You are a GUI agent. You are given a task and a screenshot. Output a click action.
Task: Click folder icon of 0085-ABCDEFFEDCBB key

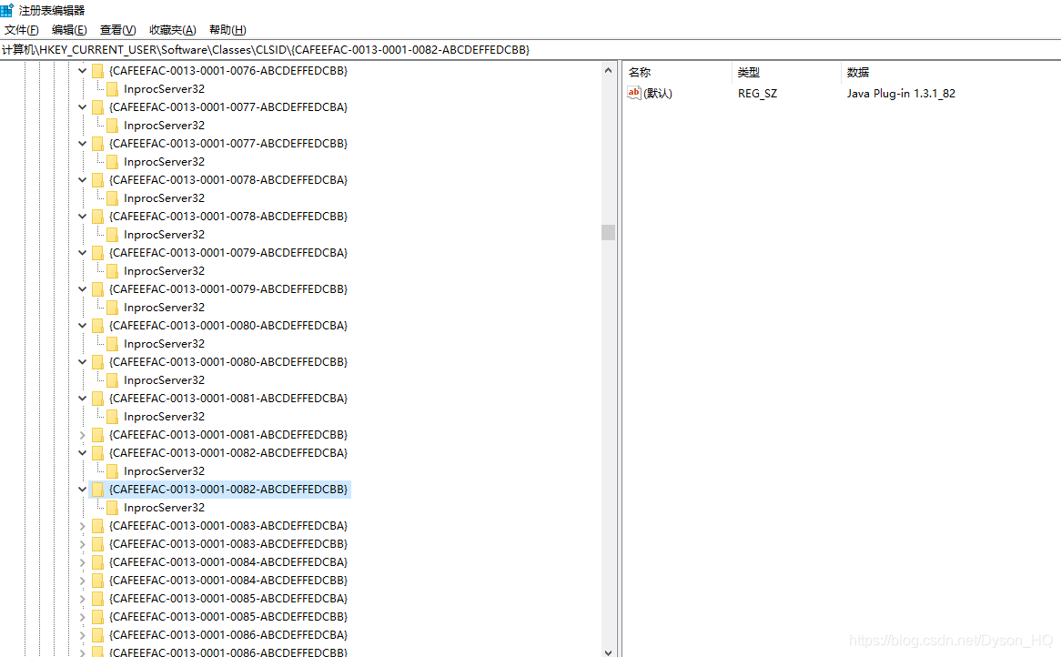pos(97,617)
